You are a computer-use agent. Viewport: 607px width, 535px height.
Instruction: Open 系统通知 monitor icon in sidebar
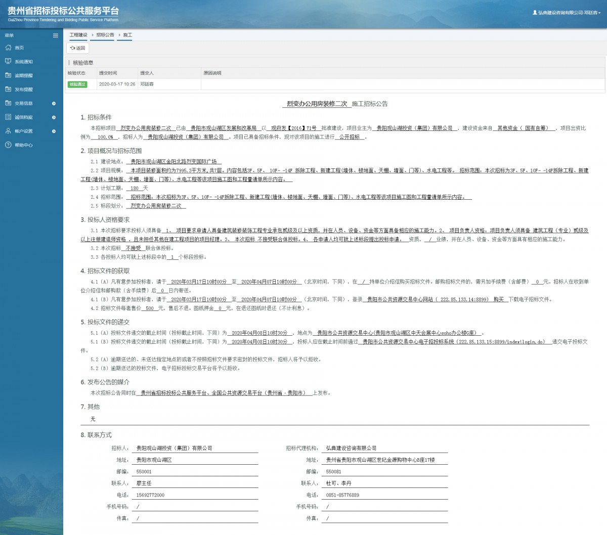pos(8,61)
